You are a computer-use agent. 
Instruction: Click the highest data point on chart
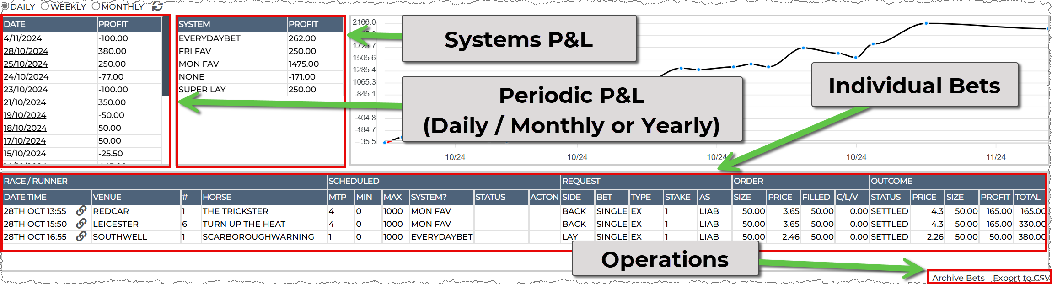[926, 23]
